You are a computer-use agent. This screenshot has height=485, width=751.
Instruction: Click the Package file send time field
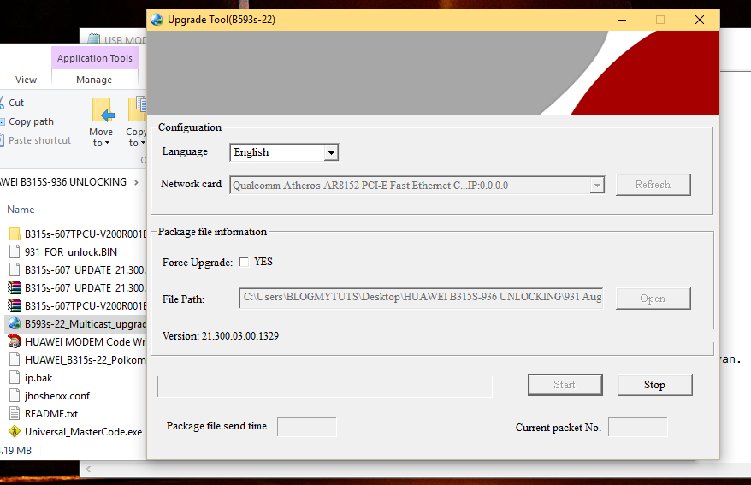(x=306, y=427)
